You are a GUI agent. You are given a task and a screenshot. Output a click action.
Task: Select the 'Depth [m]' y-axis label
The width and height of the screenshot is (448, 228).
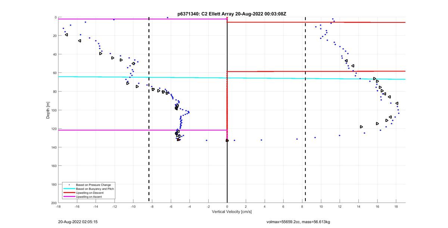(x=48, y=110)
